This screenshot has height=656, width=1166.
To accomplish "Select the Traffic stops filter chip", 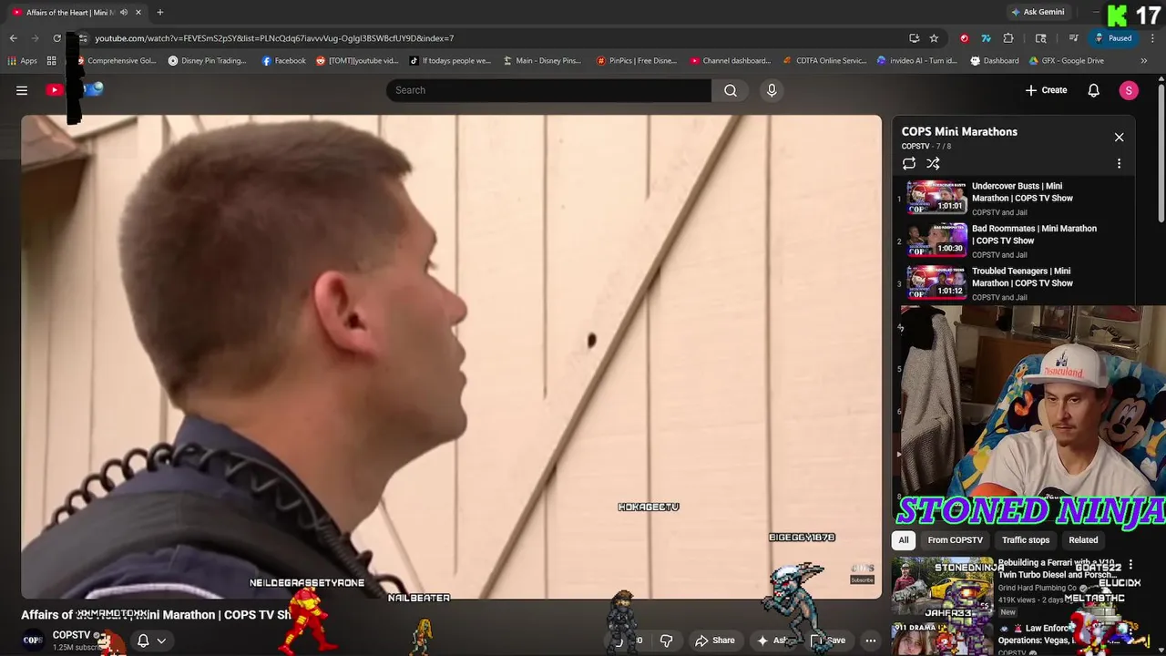I will click(1026, 540).
